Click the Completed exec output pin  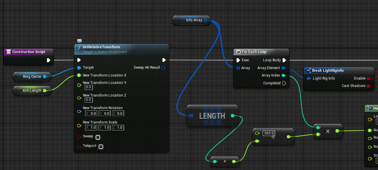pos(284,83)
